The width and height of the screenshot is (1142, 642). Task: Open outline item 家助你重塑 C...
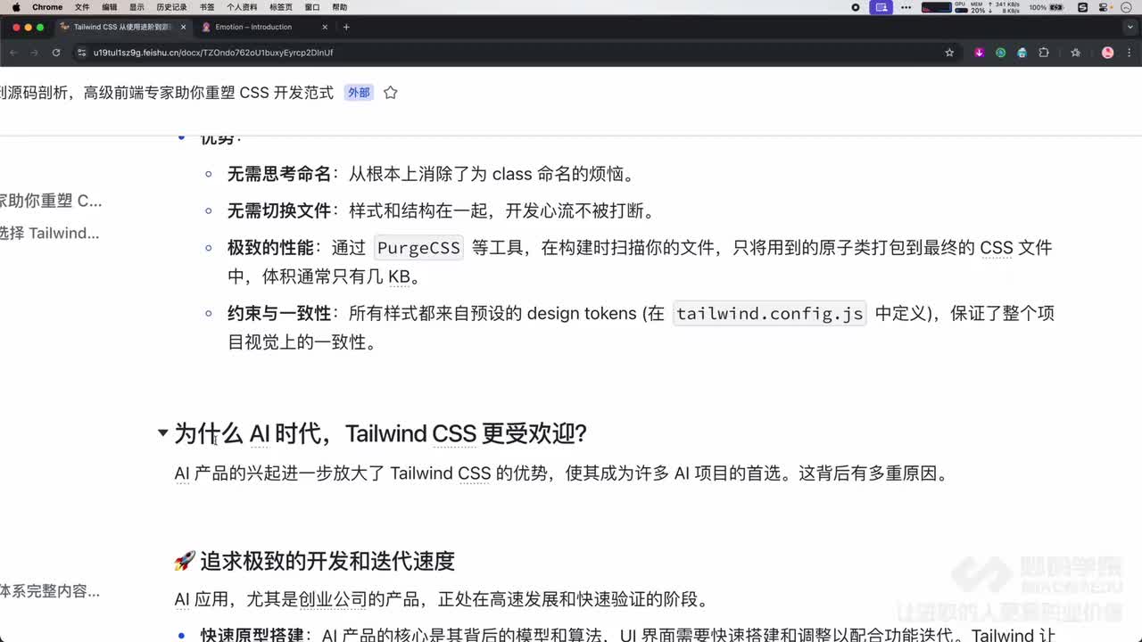coord(51,201)
